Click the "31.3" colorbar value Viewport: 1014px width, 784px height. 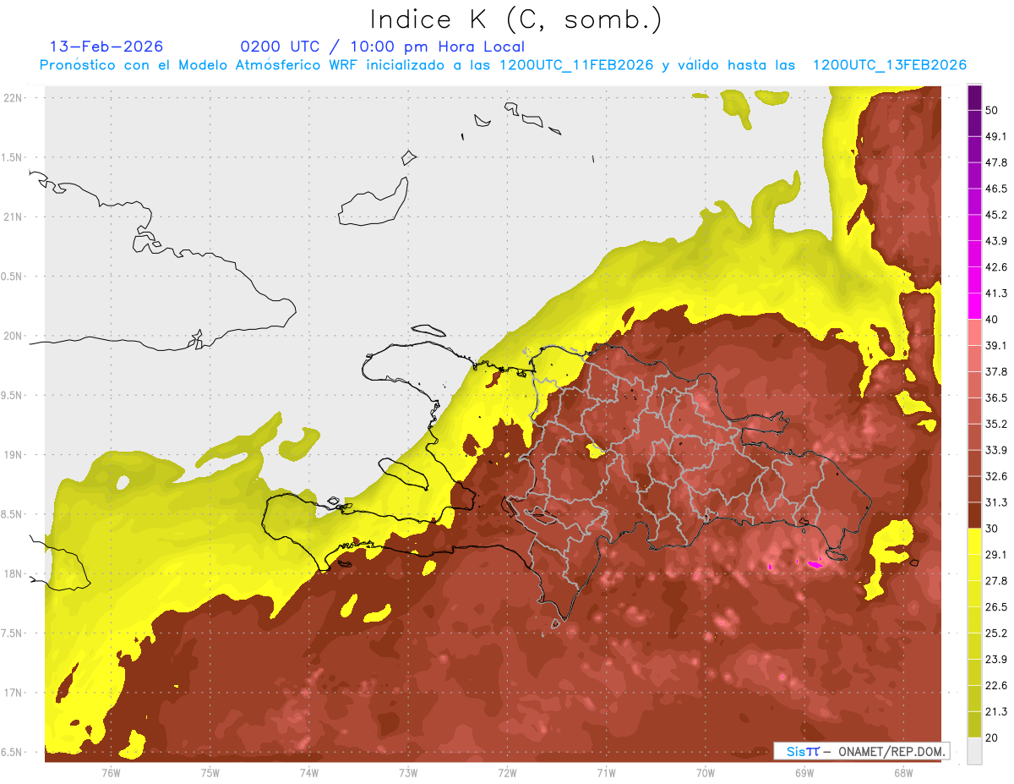click(x=996, y=502)
